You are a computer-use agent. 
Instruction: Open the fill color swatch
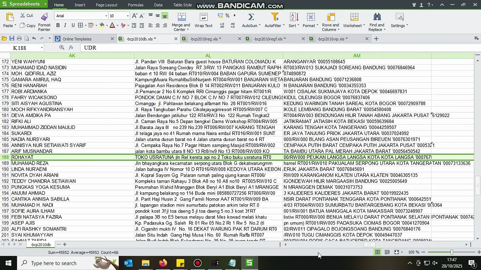101,25
